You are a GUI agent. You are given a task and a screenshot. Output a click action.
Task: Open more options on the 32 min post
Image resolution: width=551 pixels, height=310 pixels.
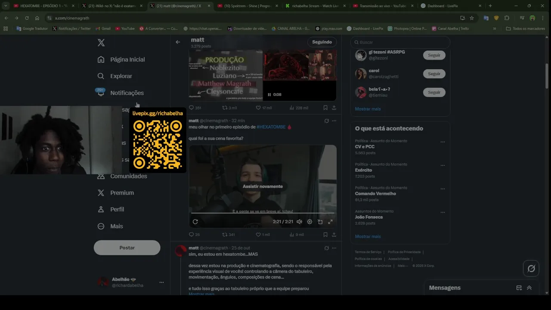(334, 121)
